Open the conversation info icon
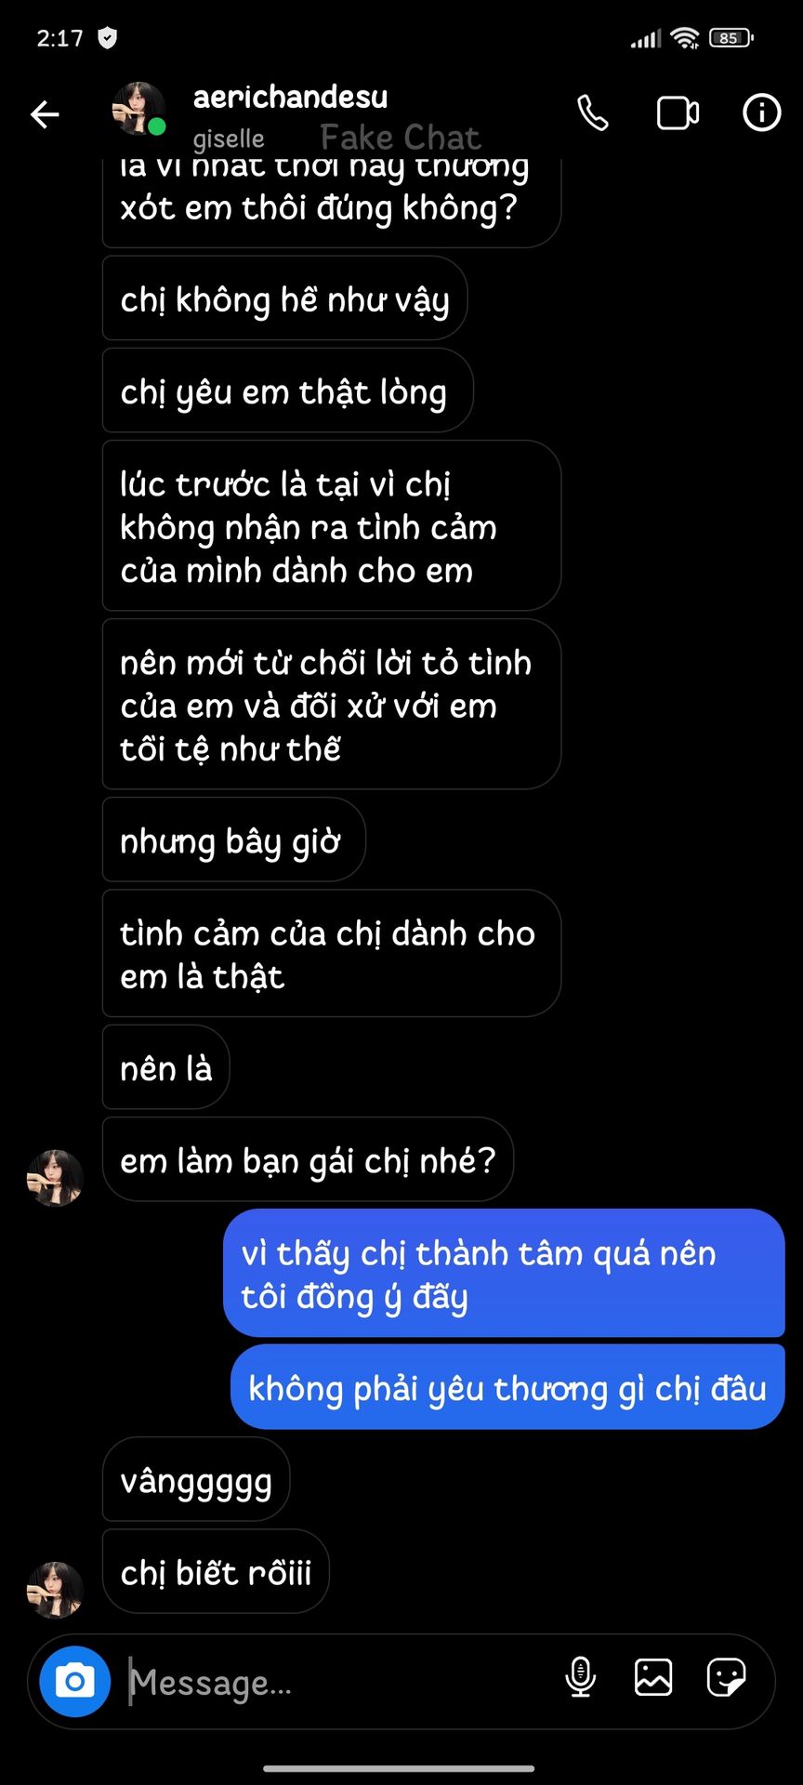 761,112
